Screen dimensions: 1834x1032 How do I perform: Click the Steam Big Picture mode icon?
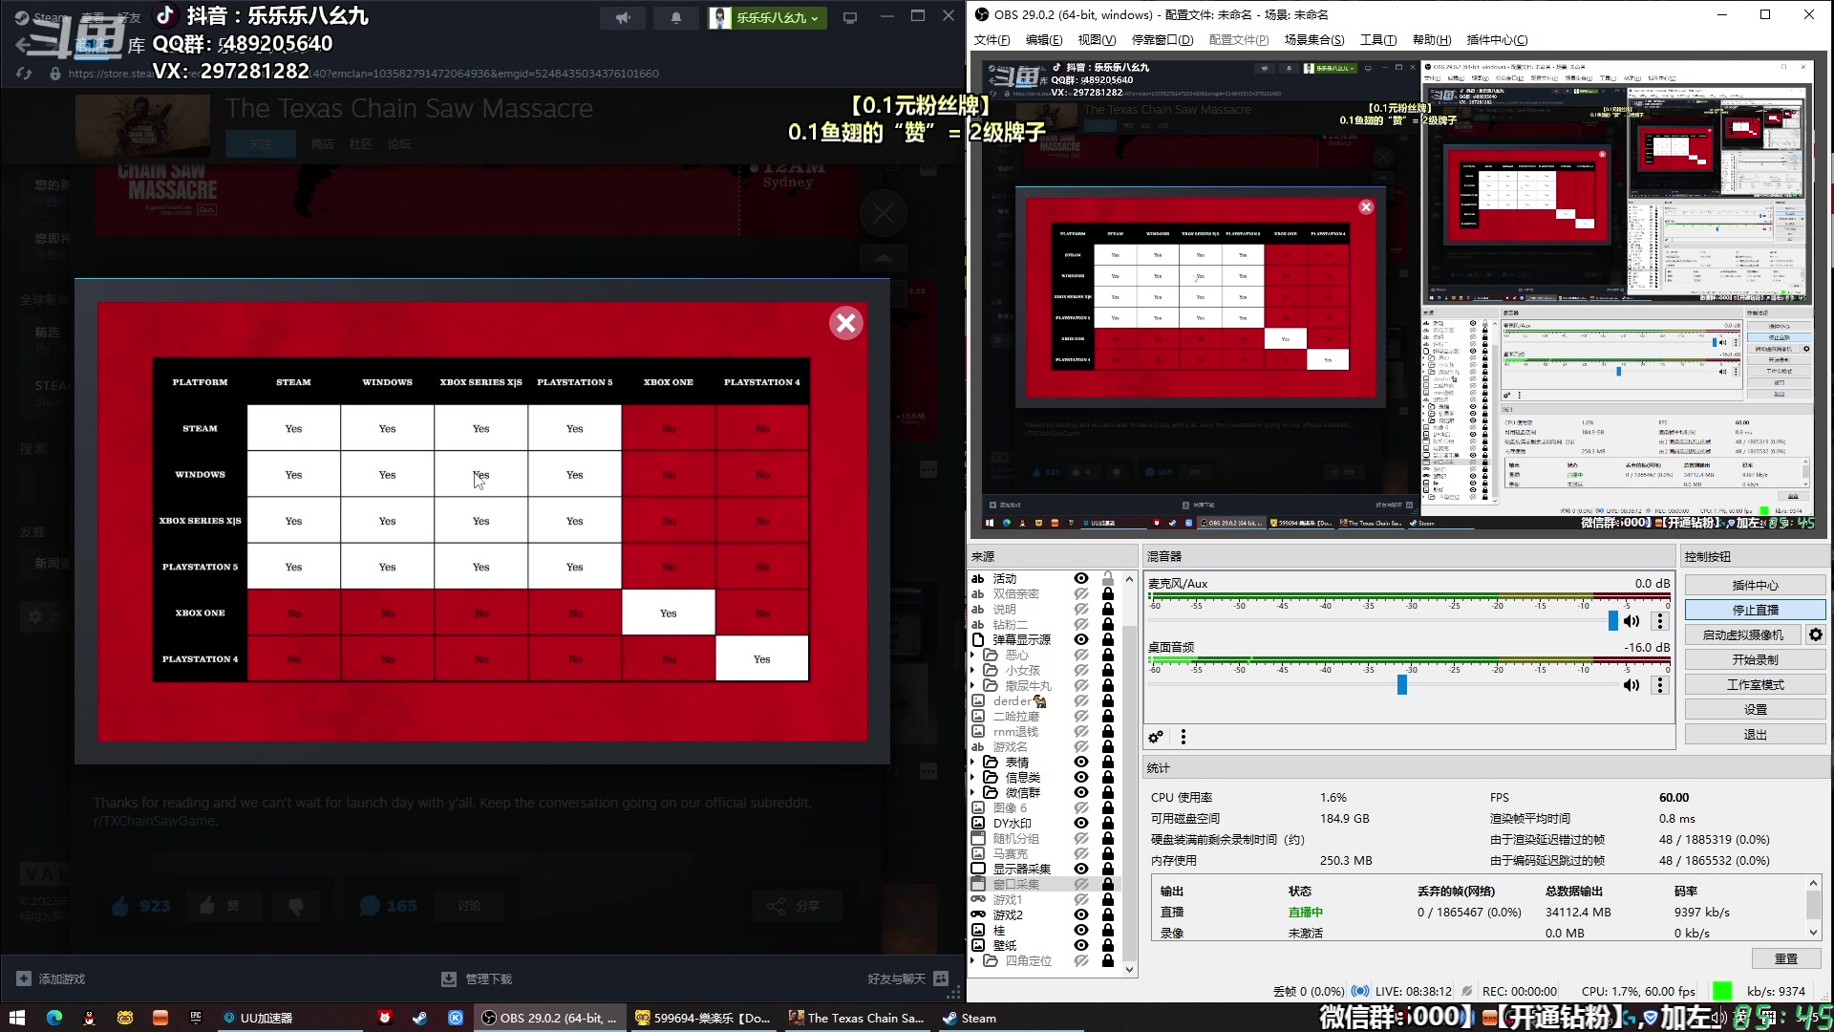(x=850, y=17)
